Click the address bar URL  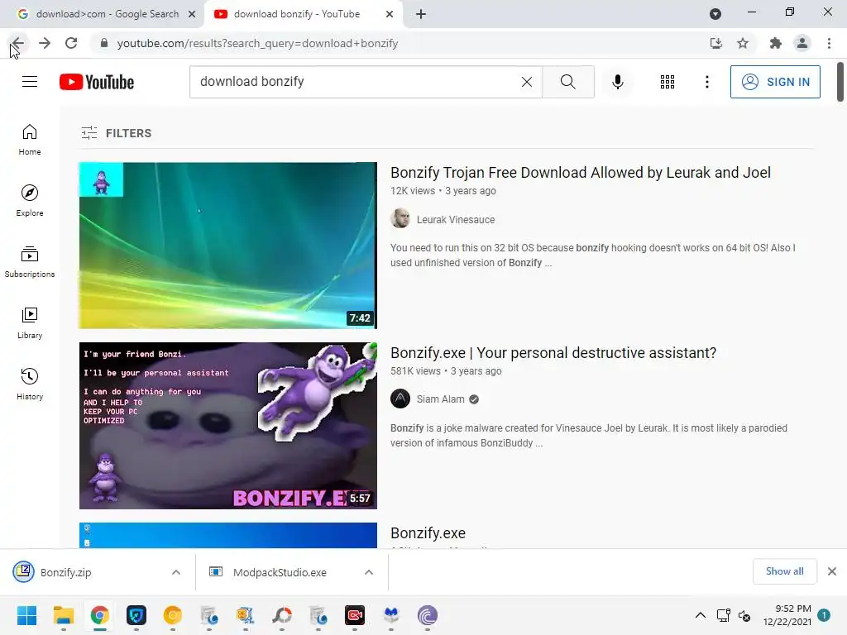tap(257, 43)
